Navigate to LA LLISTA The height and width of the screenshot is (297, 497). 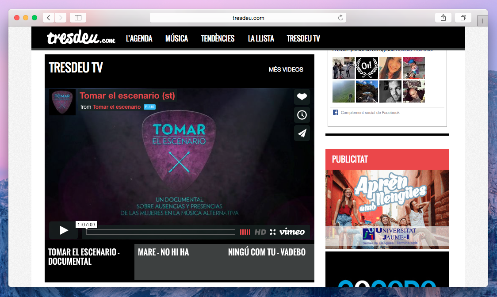coord(261,38)
